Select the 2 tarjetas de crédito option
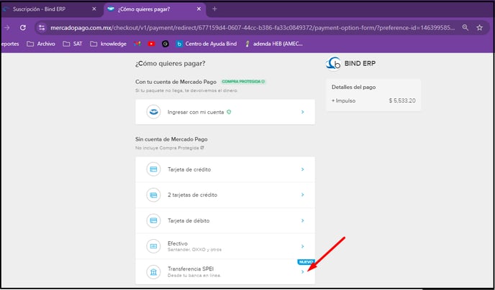The height and width of the screenshot is (290, 495). tap(225, 195)
